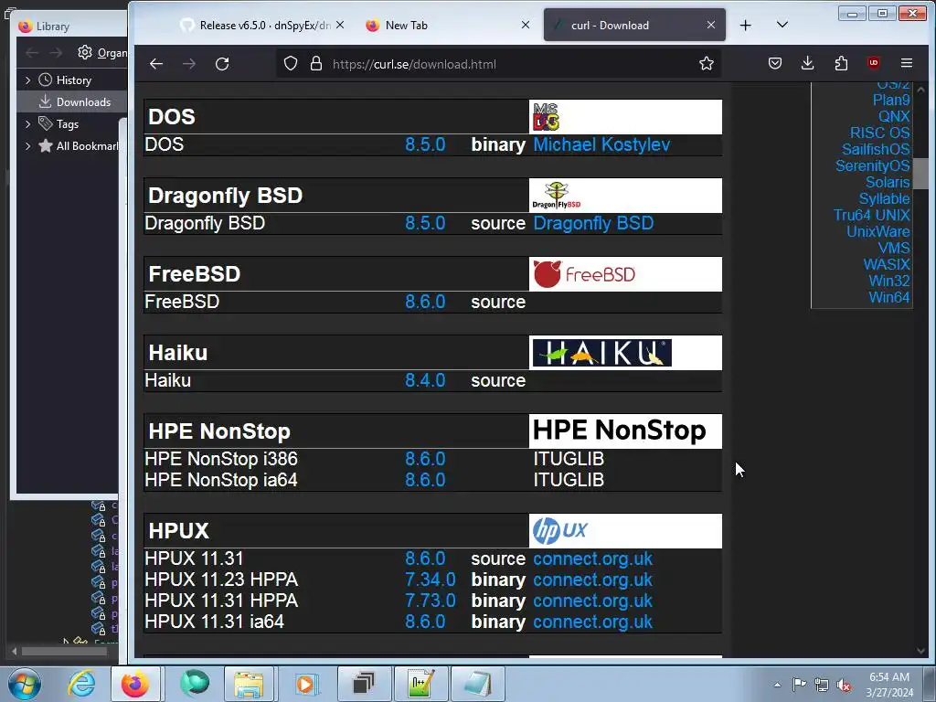Jump to RISC OS in the OS list
The height and width of the screenshot is (702, 936).
880,133
